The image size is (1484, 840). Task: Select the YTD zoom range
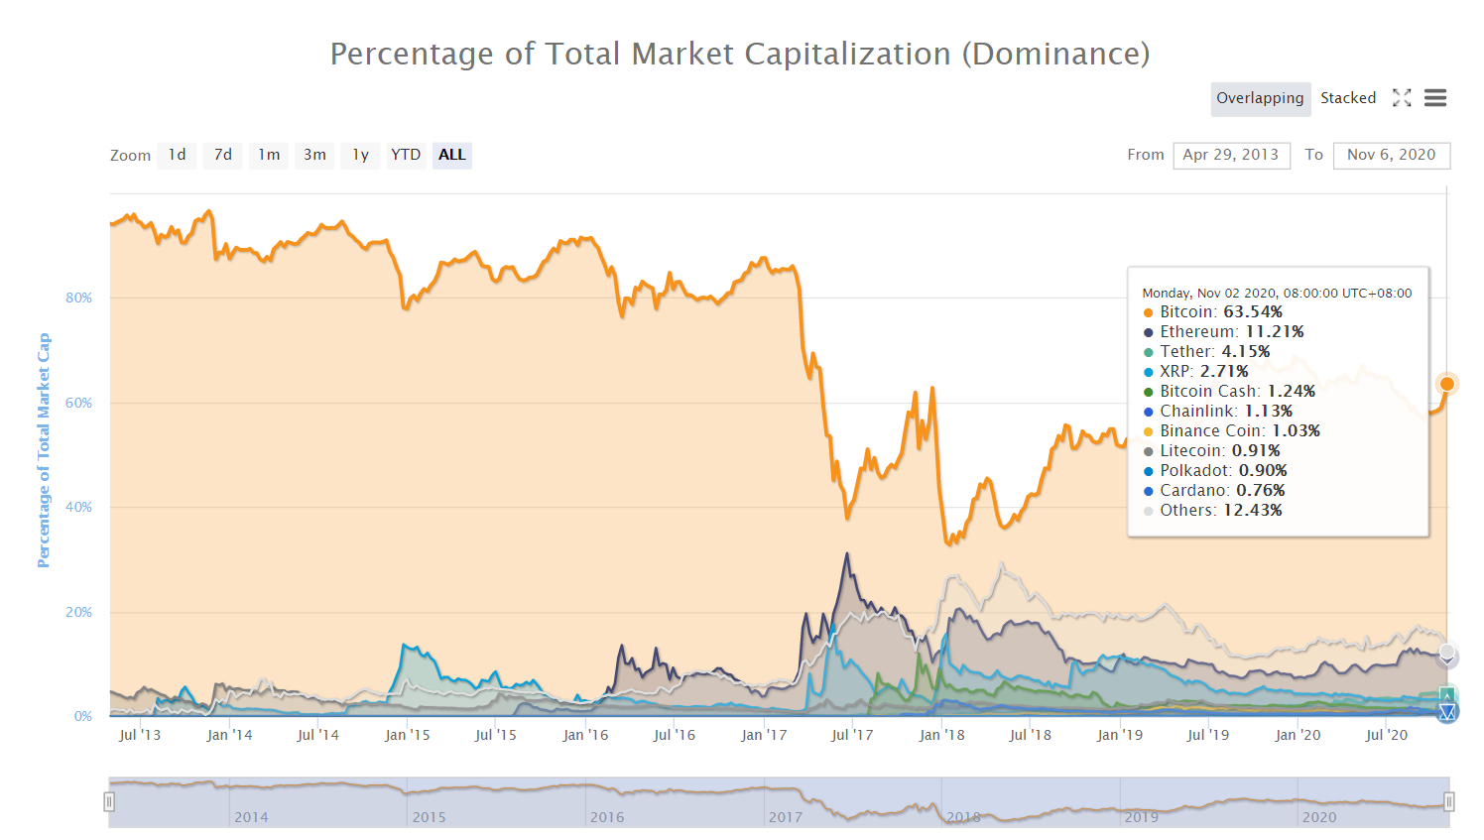[x=406, y=155]
